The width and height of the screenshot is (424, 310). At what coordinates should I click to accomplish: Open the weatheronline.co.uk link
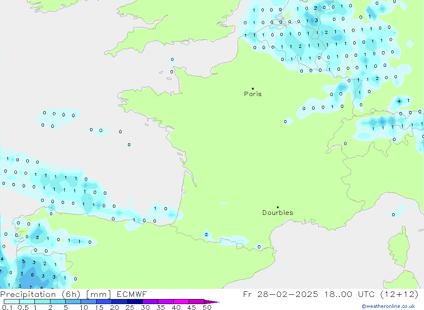(388, 306)
